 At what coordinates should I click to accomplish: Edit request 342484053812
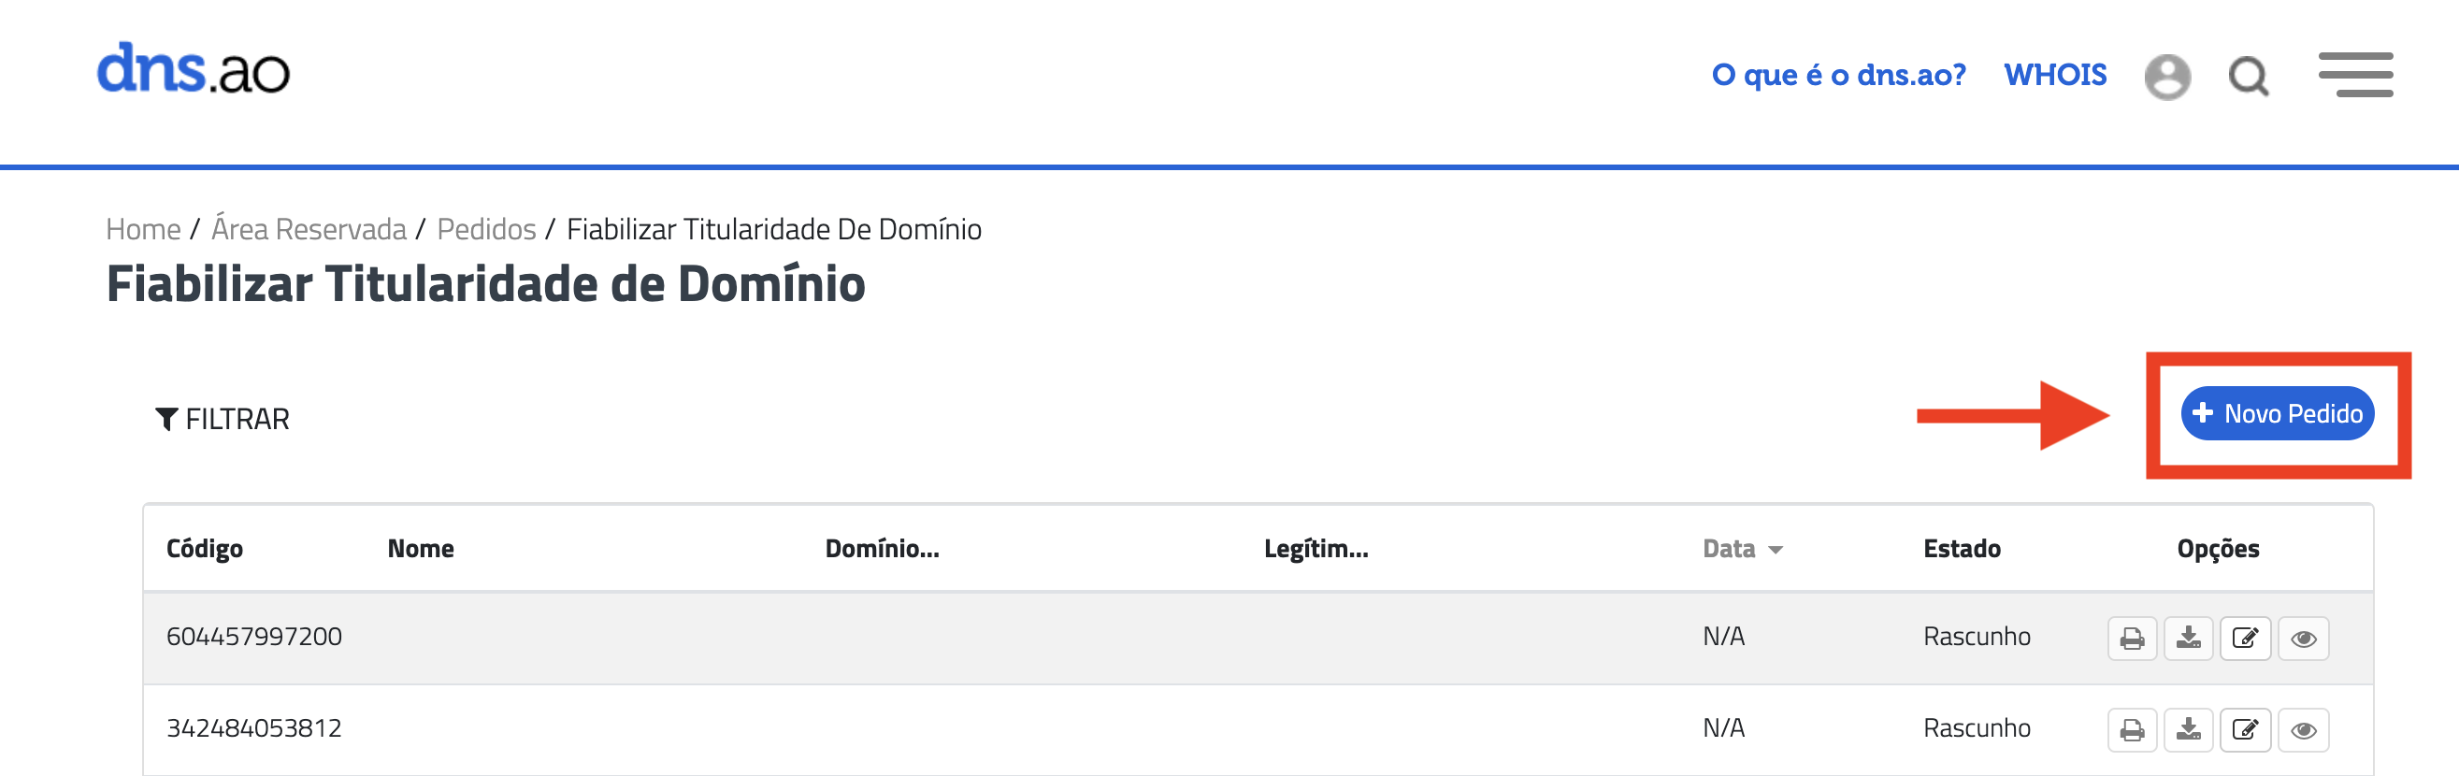[x=2245, y=730]
